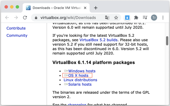The height and width of the screenshot is (106, 170).
Task: Click the page's vertical scrollbar thumb
Action: click(x=167, y=41)
